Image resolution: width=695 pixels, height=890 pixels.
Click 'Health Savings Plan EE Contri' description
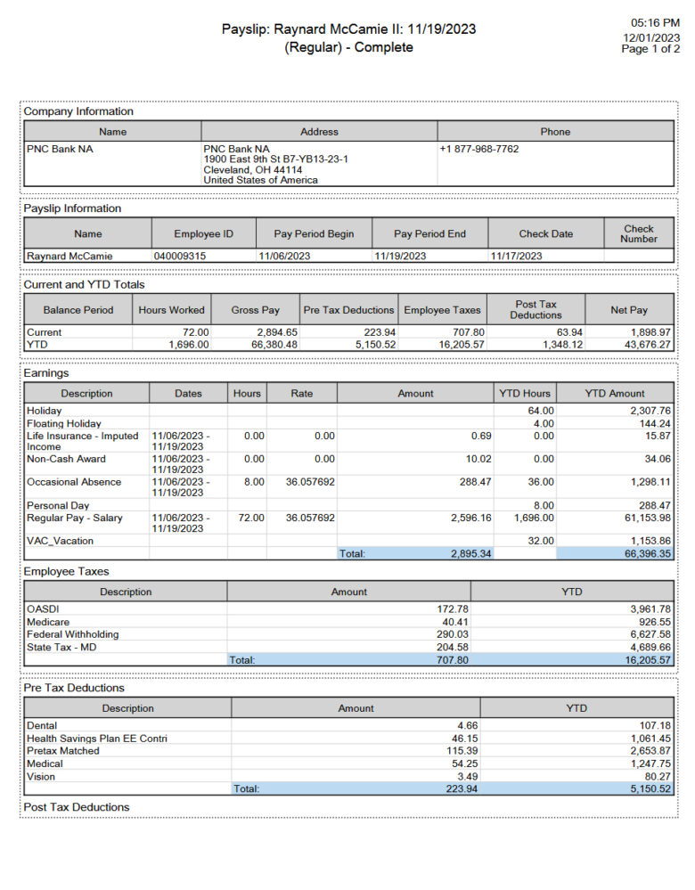point(96,739)
